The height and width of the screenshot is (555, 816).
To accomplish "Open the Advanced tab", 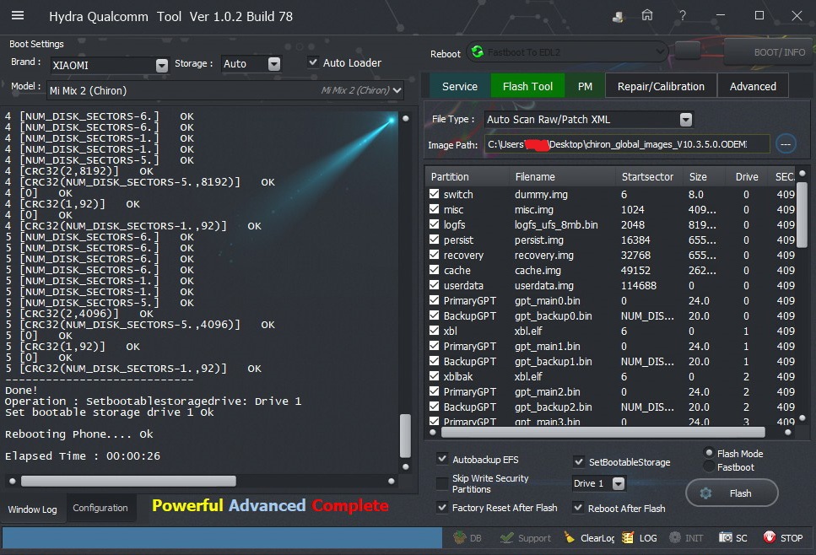I will 753,86.
